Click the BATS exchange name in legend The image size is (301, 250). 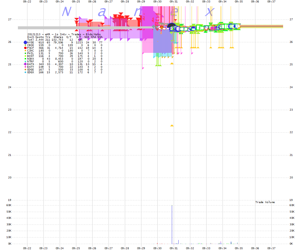(x=30, y=64)
